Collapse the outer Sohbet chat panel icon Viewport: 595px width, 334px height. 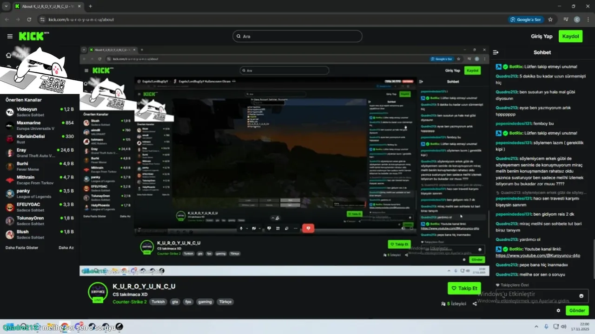pos(496,52)
